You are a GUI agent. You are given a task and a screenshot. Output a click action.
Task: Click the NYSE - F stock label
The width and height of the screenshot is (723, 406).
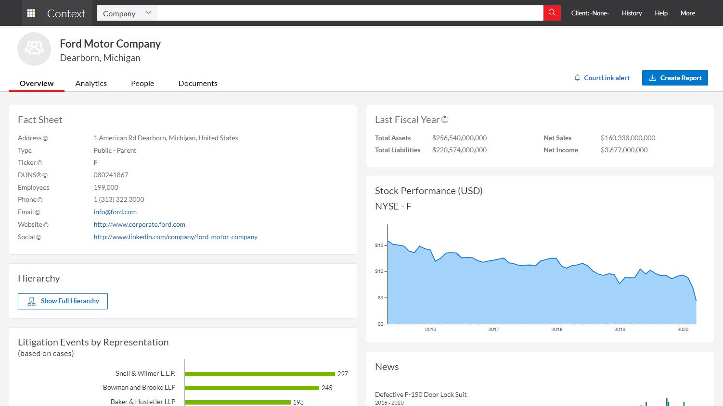tap(393, 206)
